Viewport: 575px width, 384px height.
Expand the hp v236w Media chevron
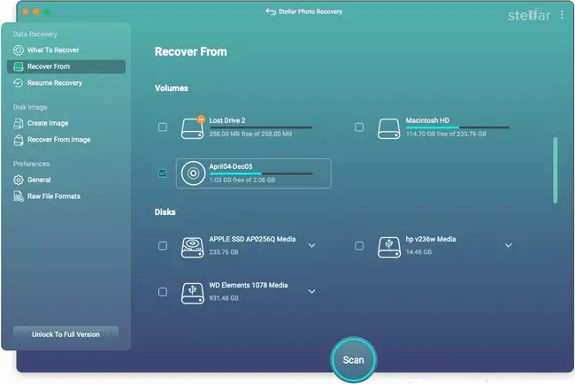pyautogui.click(x=509, y=245)
